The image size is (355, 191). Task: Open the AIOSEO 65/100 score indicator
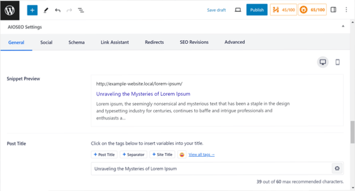click(312, 10)
